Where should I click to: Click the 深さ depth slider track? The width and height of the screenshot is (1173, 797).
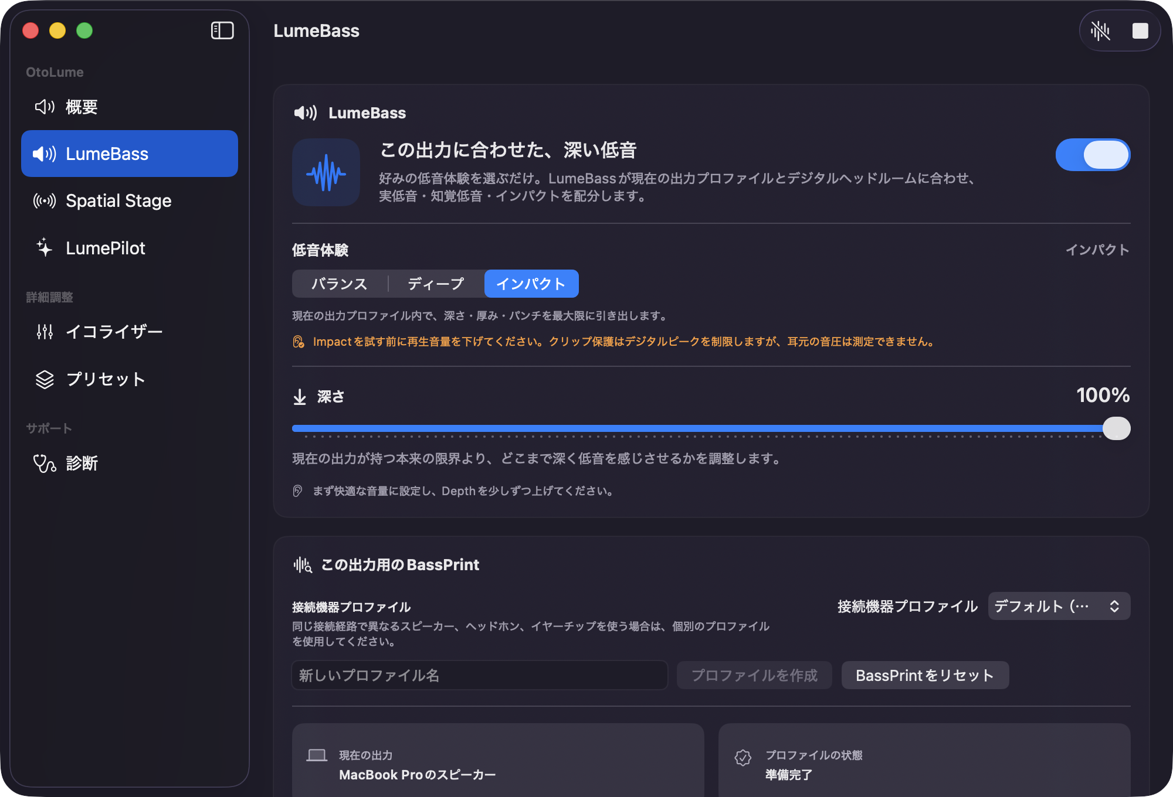(711, 428)
